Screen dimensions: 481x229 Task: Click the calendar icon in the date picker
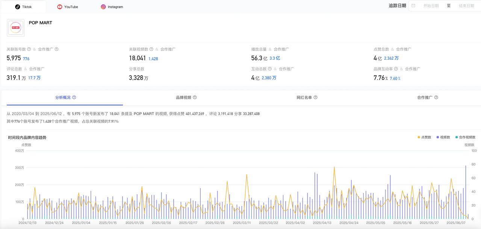(x=413, y=6)
